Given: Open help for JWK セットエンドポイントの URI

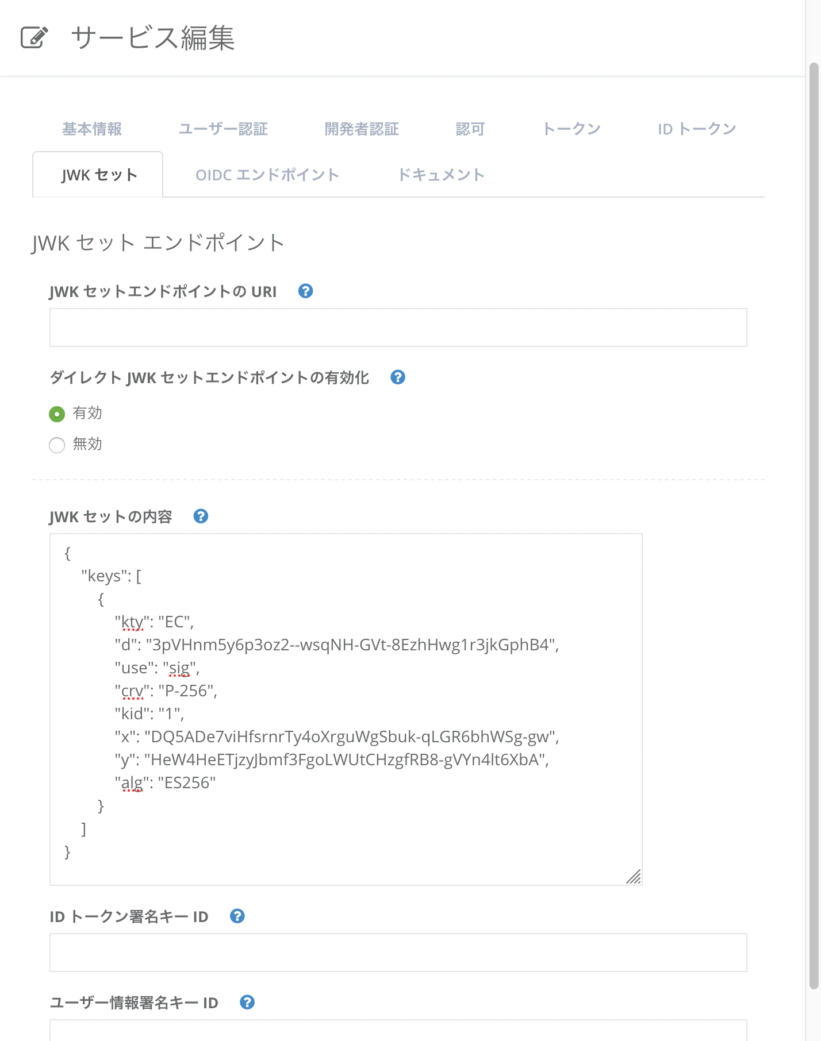Looking at the screenshot, I should (305, 291).
